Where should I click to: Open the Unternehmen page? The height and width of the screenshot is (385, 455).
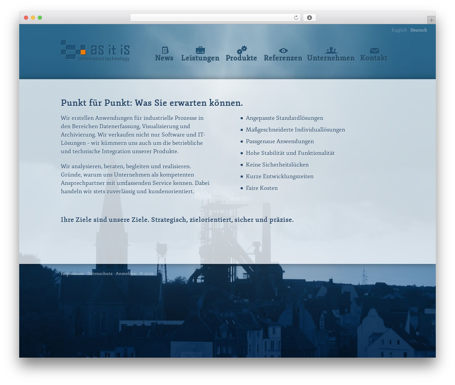(x=331, y=58)
